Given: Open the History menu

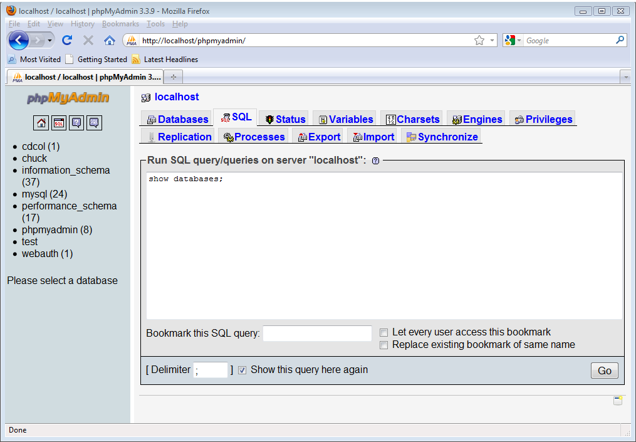Looking at the screenshot, I should click(x=82, y=24).
